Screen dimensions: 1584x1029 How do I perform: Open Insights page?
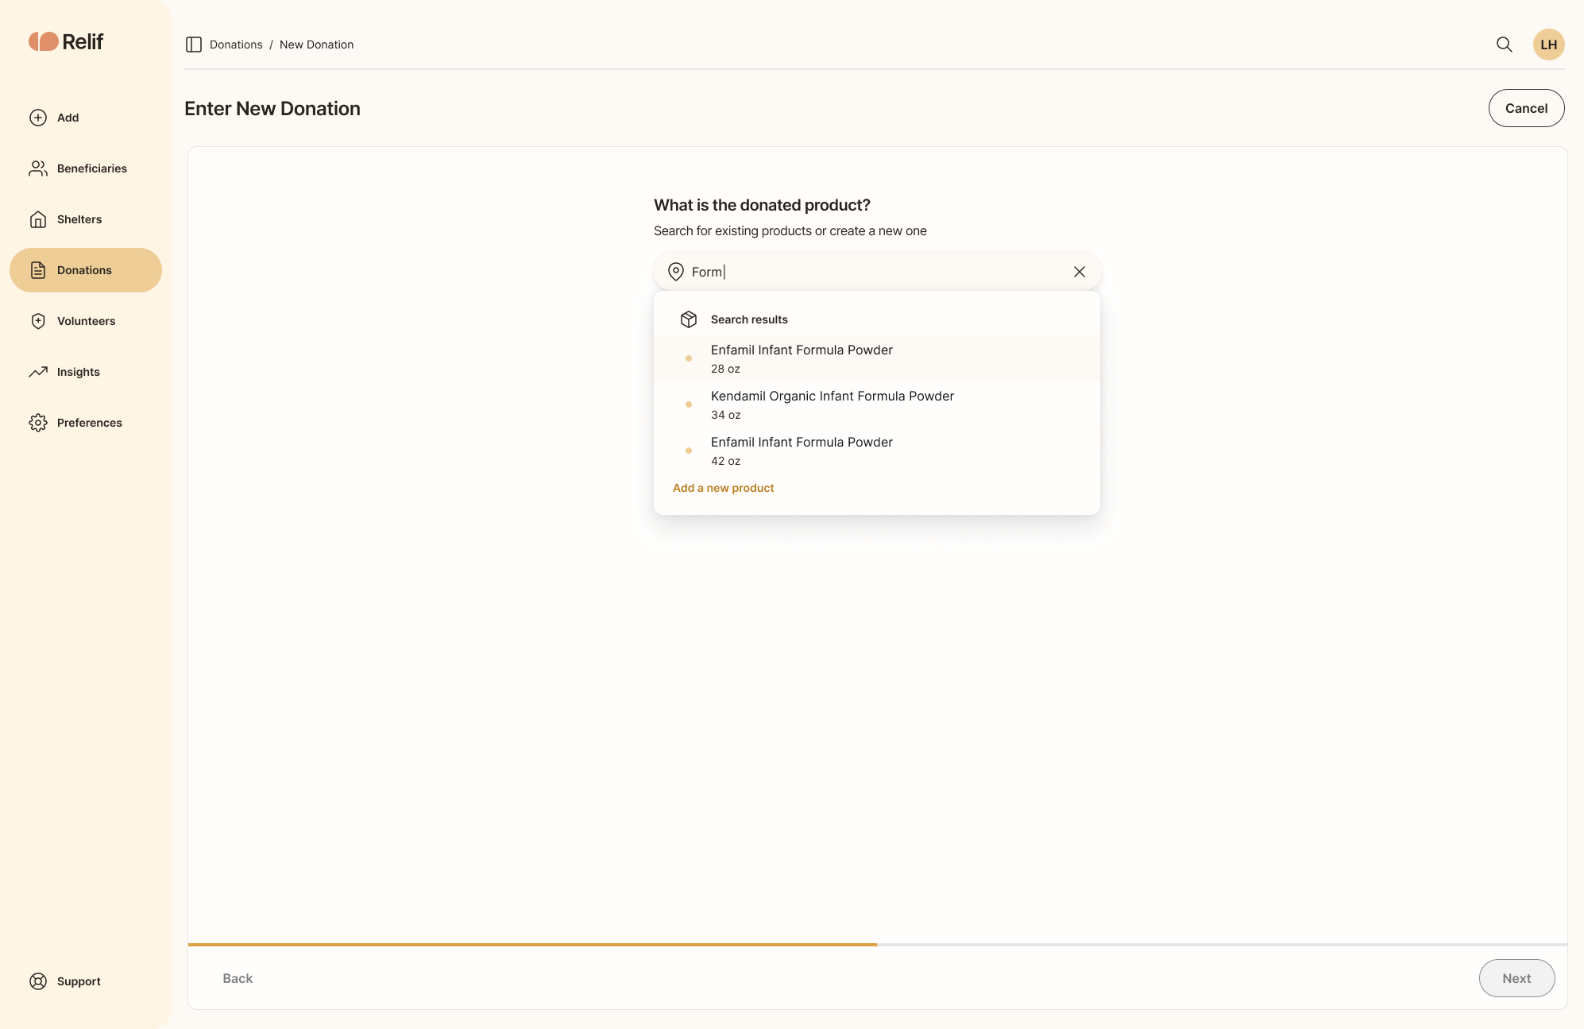pos(86,372)
